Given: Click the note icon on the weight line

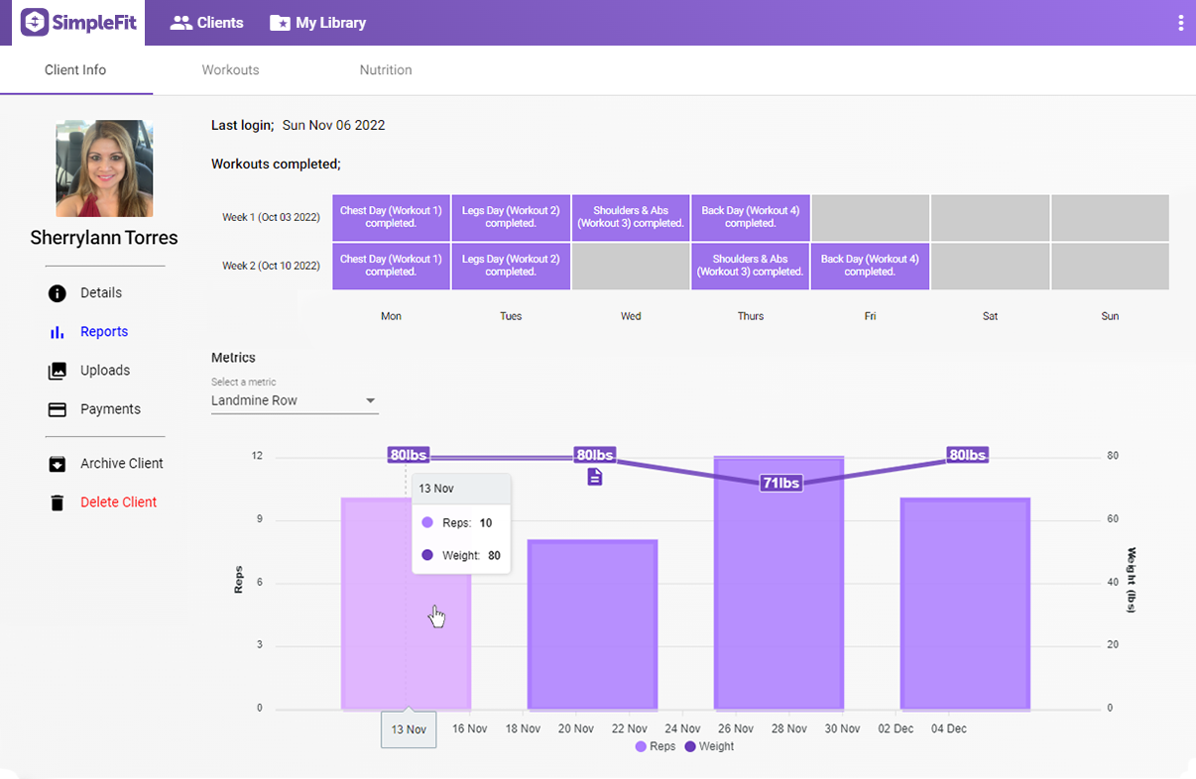Looking at the screenshot, I should pyautogui.click(x=593, y=476).
